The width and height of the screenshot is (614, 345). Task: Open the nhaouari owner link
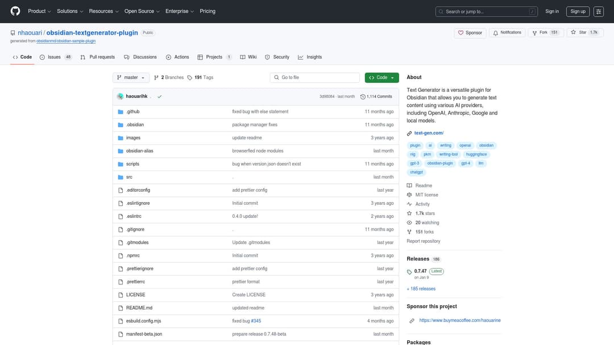(x=30, y=33)
